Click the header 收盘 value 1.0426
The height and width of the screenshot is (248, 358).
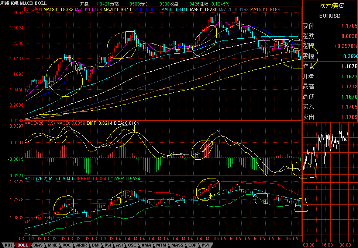point(193,4)
